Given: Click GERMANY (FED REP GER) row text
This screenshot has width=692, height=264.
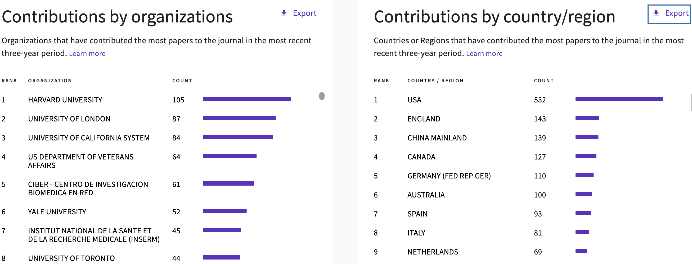Looking at the screenshot, I should pos(449,176).
